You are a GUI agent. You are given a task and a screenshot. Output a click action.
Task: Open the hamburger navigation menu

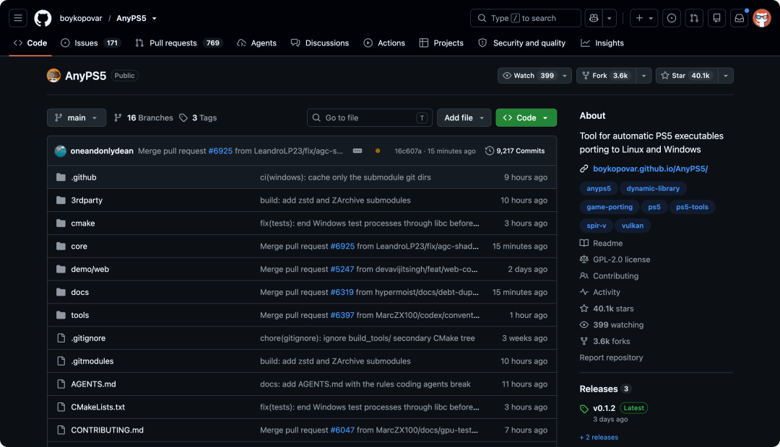coord(18,18)
